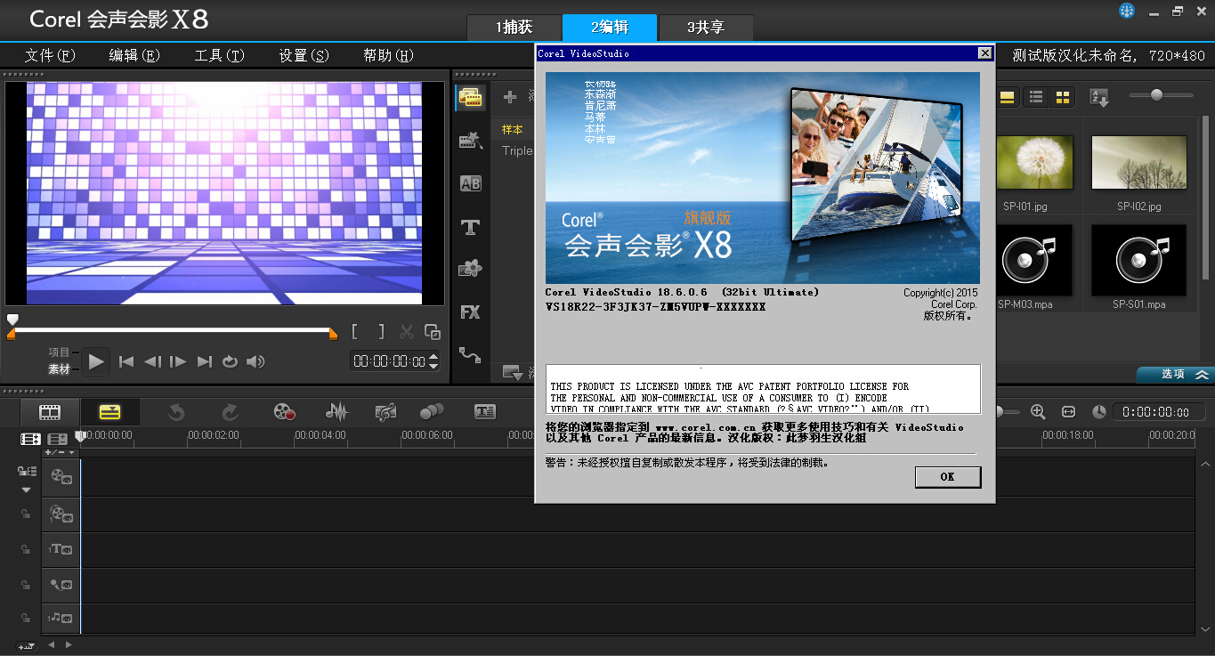
Task: Select the SP-I01.jpg dandelion thumbnail
Action: point(1035,163)
